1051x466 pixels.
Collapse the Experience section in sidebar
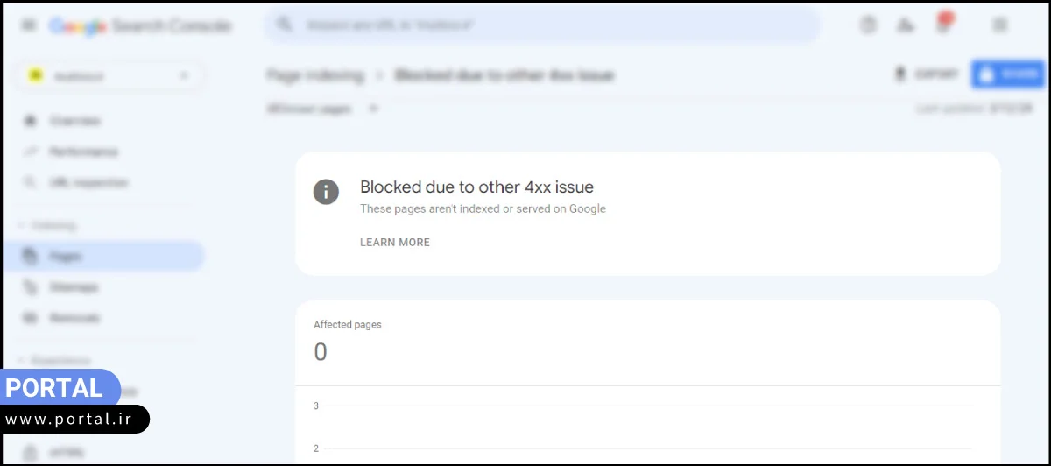[22, 360]
